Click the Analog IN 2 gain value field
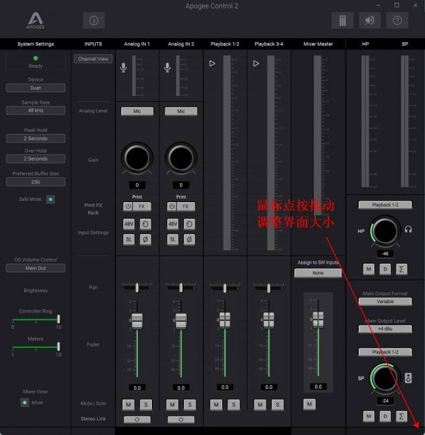The image size is (425, 435). 181,185
